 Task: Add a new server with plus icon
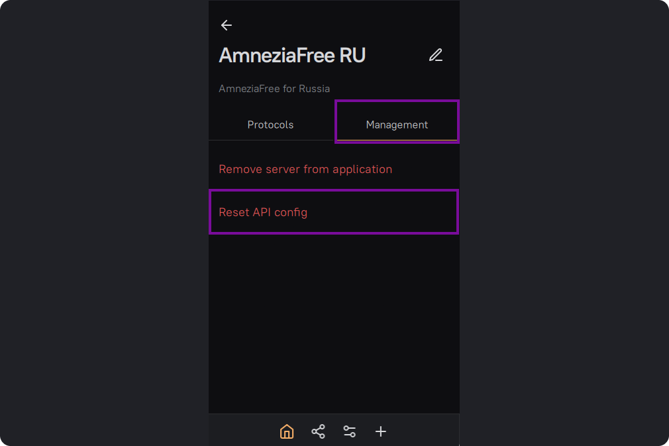coord(381,431)
